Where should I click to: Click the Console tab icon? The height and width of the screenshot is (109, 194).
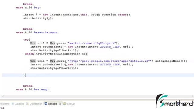pos(46,104)
